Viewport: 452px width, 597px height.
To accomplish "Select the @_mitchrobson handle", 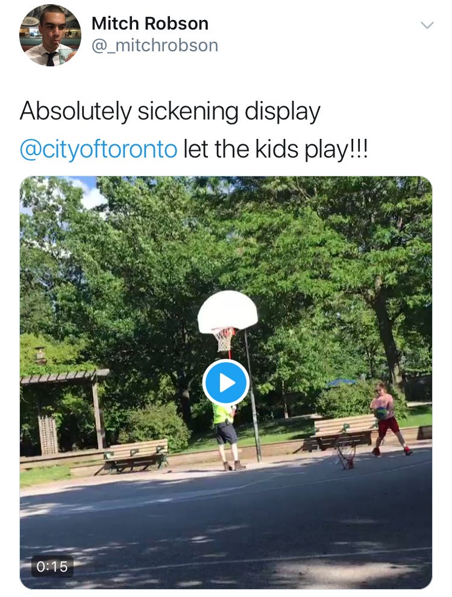I will [x=155, y=46].
